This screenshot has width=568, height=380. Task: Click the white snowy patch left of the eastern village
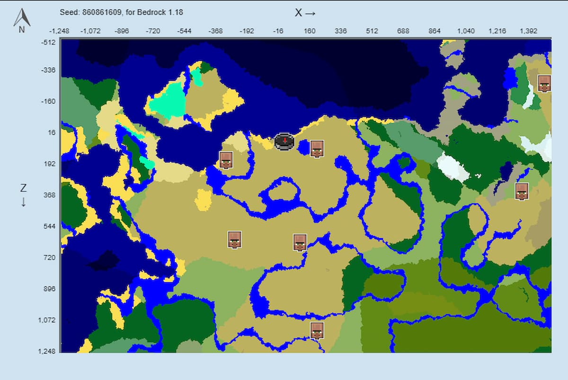(453, 166)
